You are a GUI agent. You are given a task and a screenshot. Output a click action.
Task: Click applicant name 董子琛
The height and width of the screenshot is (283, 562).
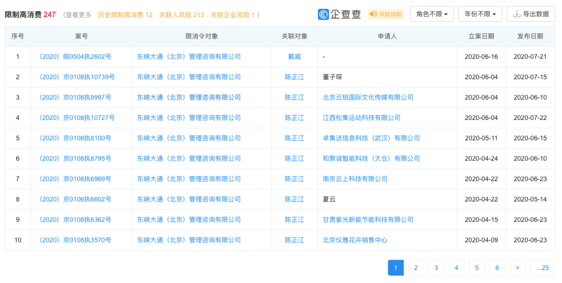[332, 77]
